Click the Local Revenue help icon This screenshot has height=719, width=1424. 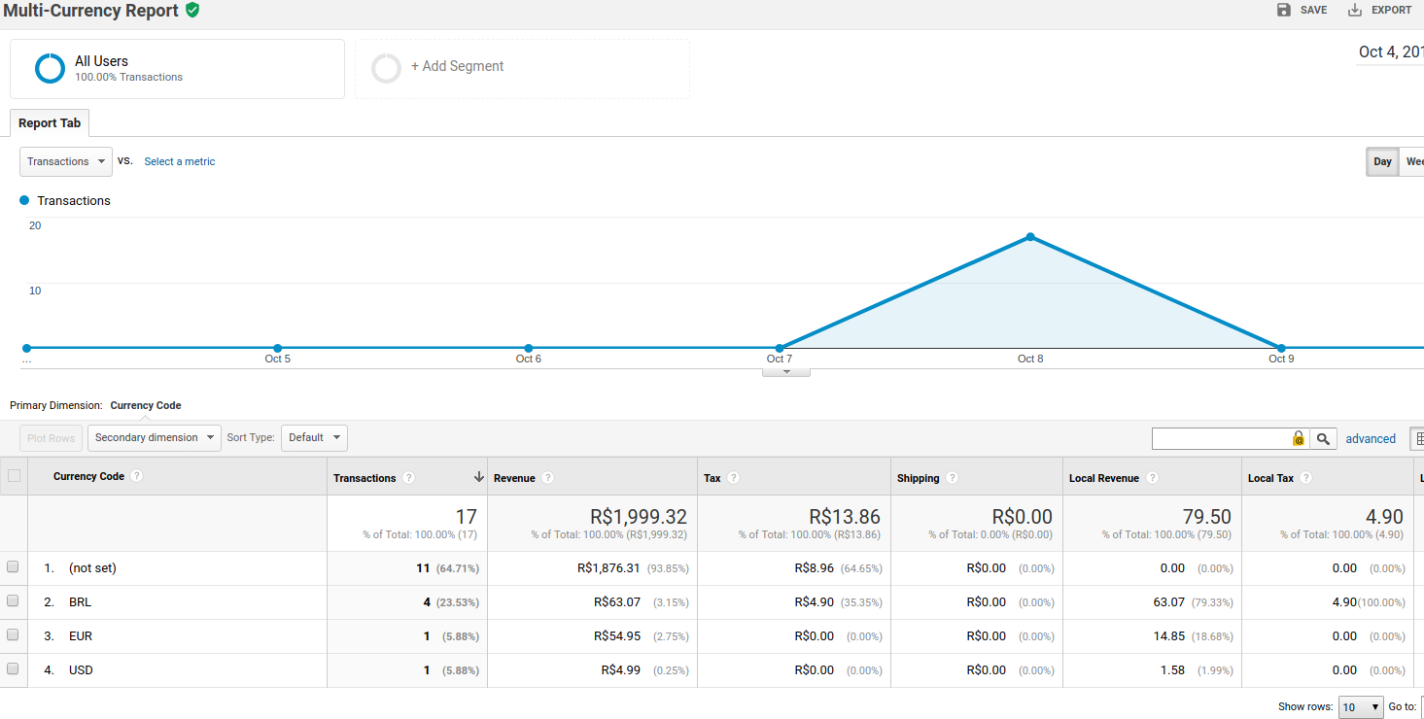pos(1152,478)
